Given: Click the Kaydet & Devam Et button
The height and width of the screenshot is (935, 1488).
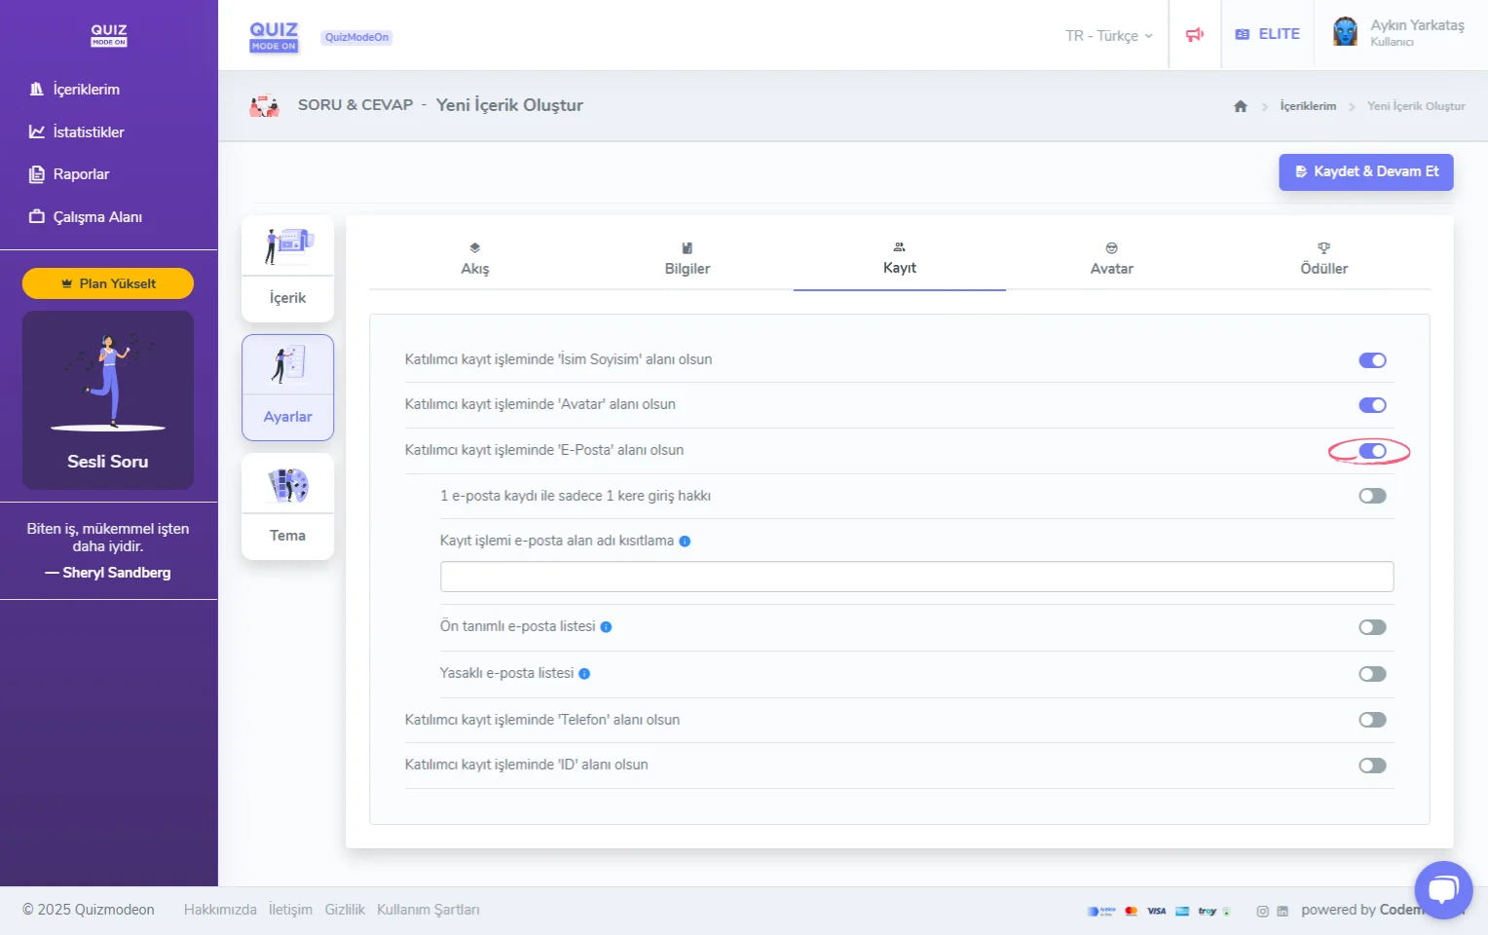Looking at the screenshot, I should (1365, 171).
